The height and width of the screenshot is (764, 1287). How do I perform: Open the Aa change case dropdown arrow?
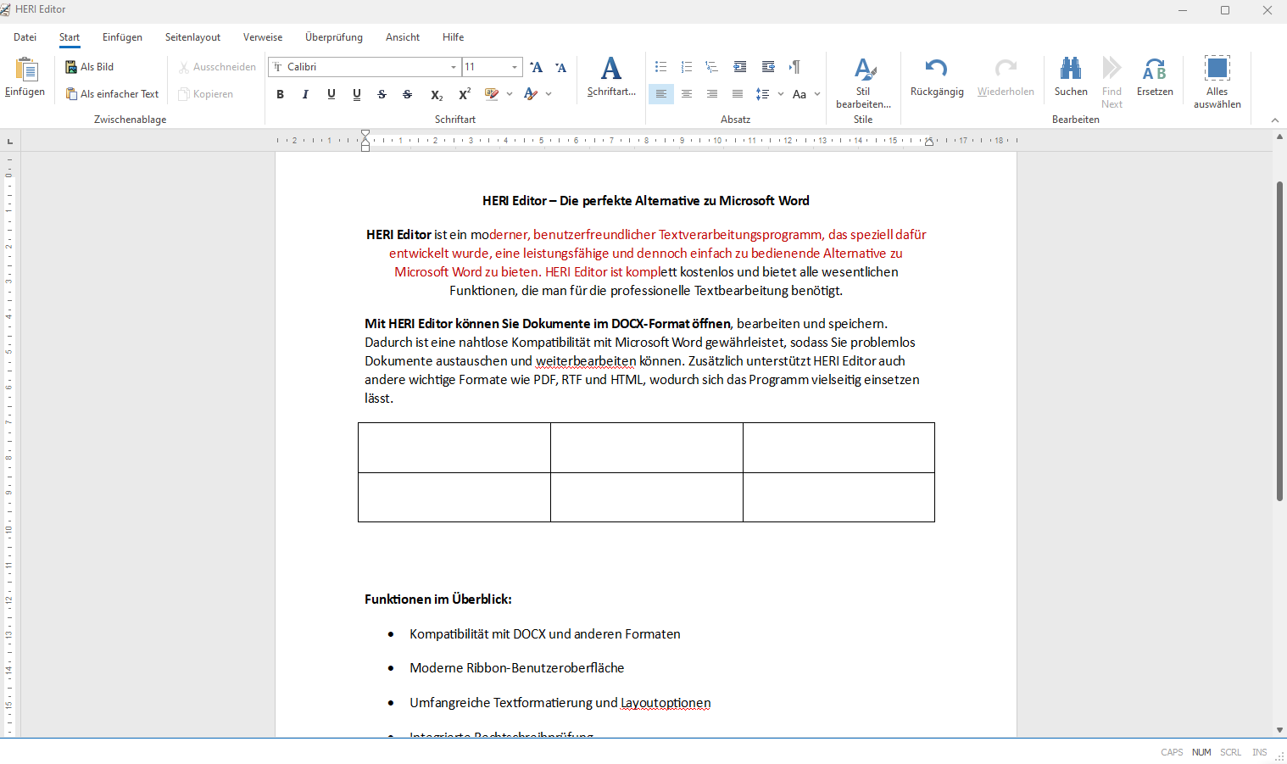point(817,94)
